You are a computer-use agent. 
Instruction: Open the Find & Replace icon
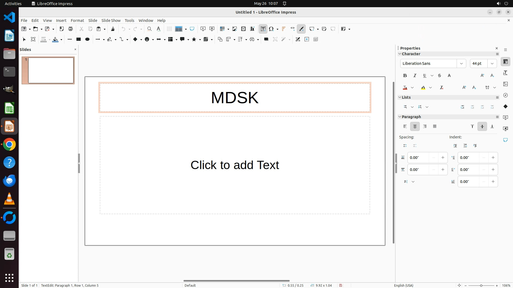click(150, 29)
